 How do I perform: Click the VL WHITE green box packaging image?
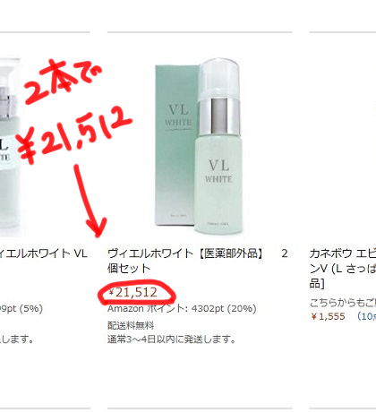(x=175, y=145)
